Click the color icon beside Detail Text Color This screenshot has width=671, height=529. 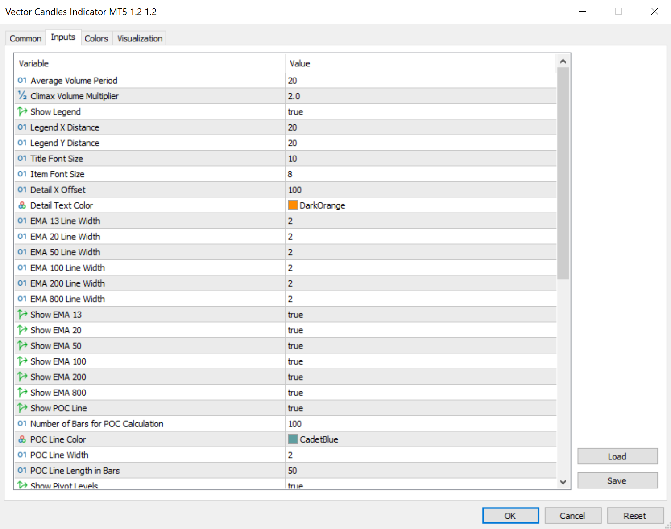coord(22,205)
